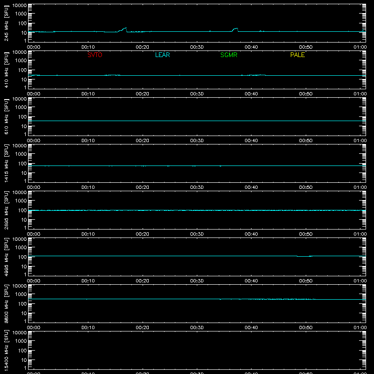Click the 10000 tick label on 8800 MHz axis
Viewport: 374px width, 374px height.
click(20, 286)
